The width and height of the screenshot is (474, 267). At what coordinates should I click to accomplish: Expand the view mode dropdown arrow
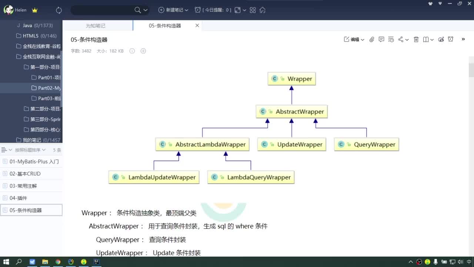244,10
